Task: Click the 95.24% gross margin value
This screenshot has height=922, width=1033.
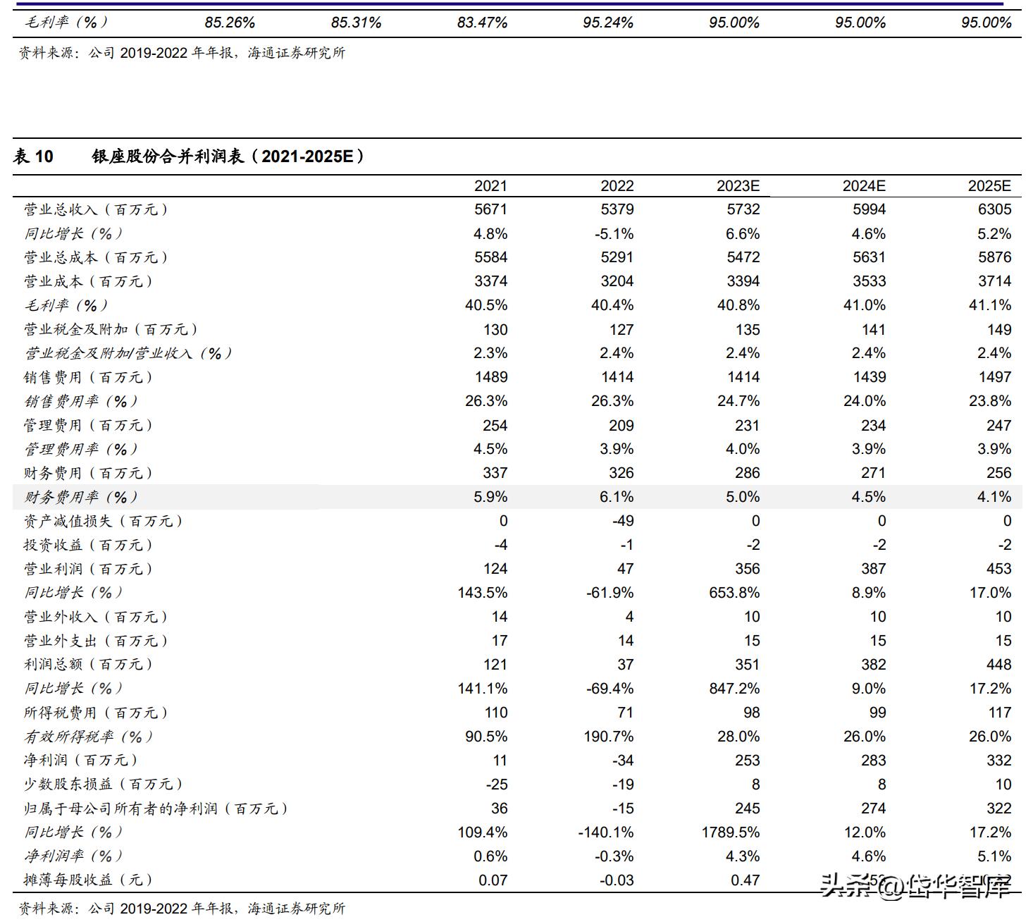Action: [608, 23]
